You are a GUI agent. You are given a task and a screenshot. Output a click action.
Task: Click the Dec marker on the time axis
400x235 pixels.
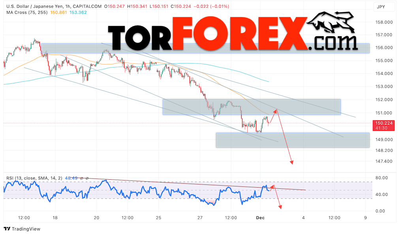tap(260, 218)
